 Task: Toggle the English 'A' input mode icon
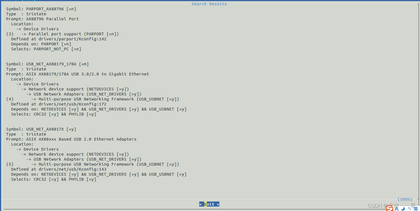coord(397,208)
